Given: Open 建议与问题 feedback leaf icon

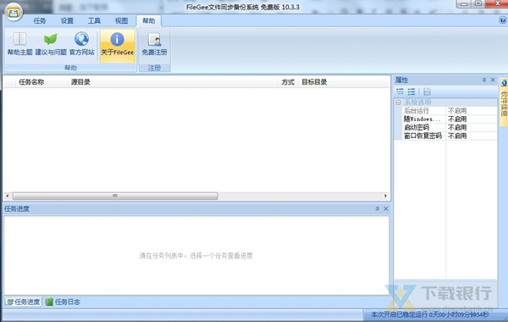Looking at the screenshot, I should pyautogui.click(x=51, y=44).
